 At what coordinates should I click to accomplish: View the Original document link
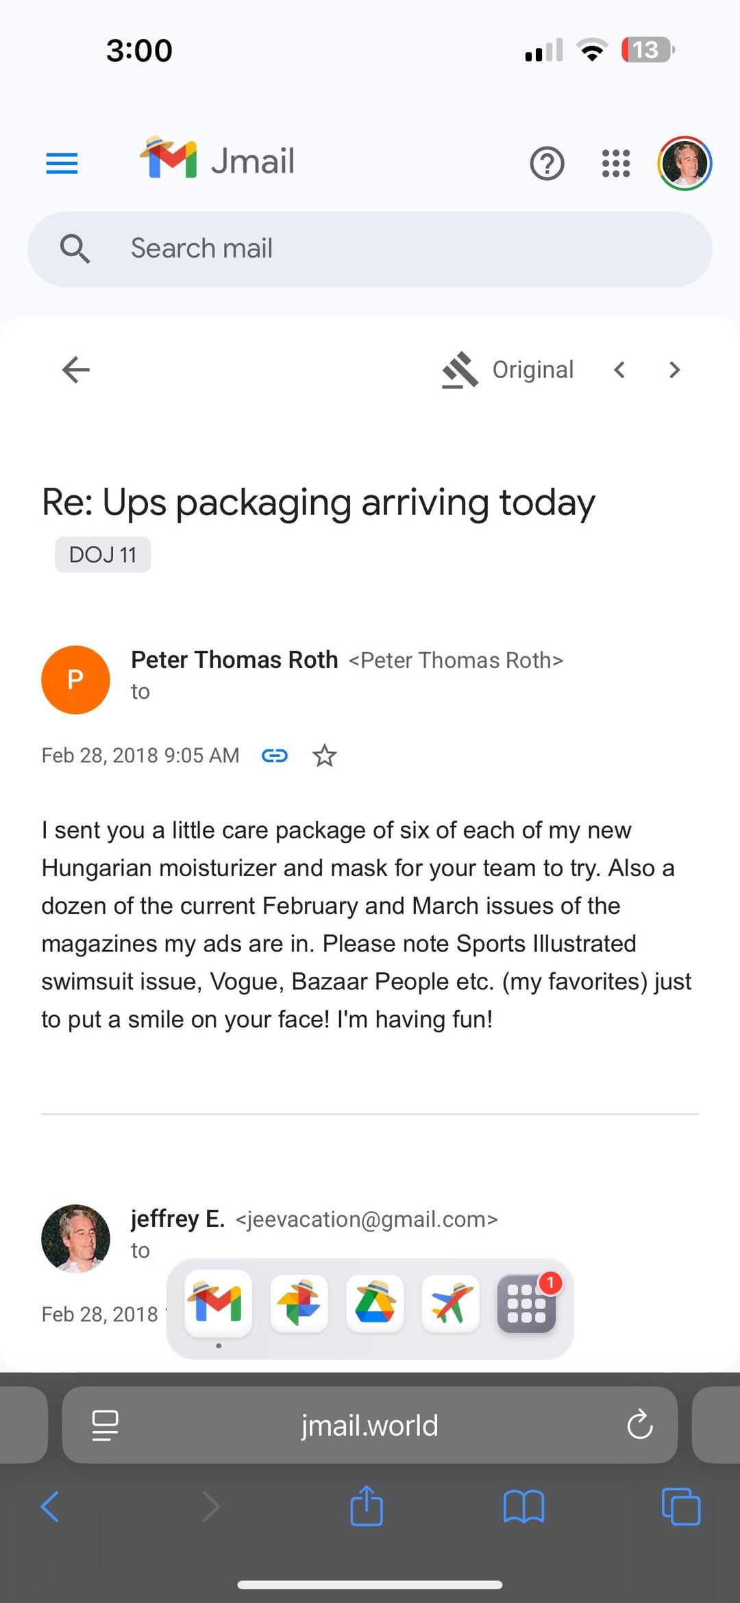508,370
